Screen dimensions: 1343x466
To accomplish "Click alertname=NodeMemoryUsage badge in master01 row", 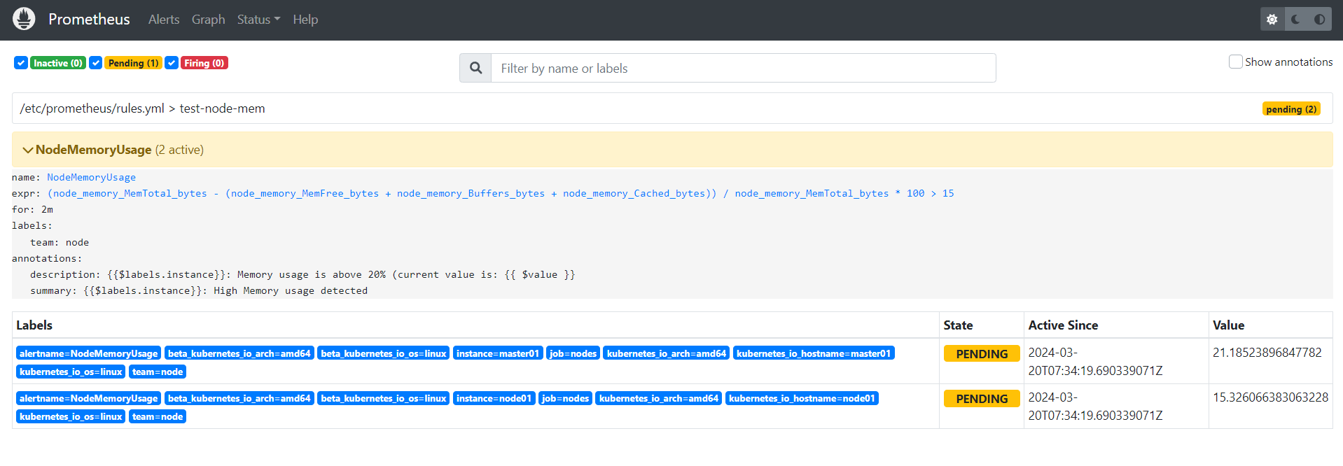I will [89, 353].
